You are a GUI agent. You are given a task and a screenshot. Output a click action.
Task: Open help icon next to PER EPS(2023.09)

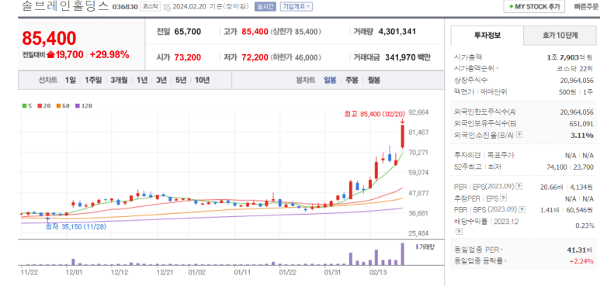(518, 186)
